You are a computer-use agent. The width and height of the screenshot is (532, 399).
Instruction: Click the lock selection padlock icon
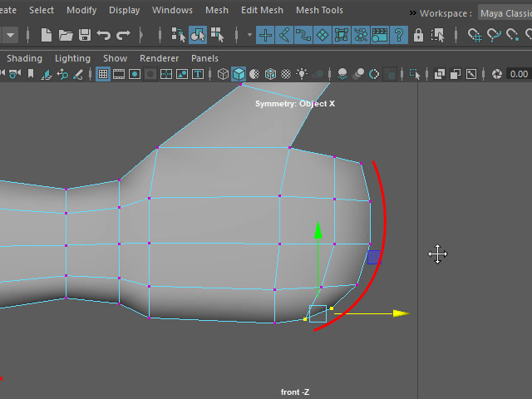click(x=418, y=35)
